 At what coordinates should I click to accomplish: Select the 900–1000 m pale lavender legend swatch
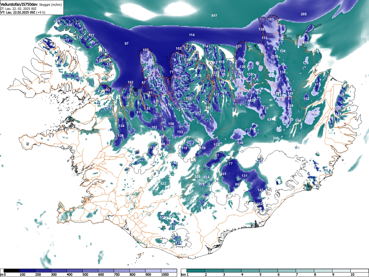point(153,271)
